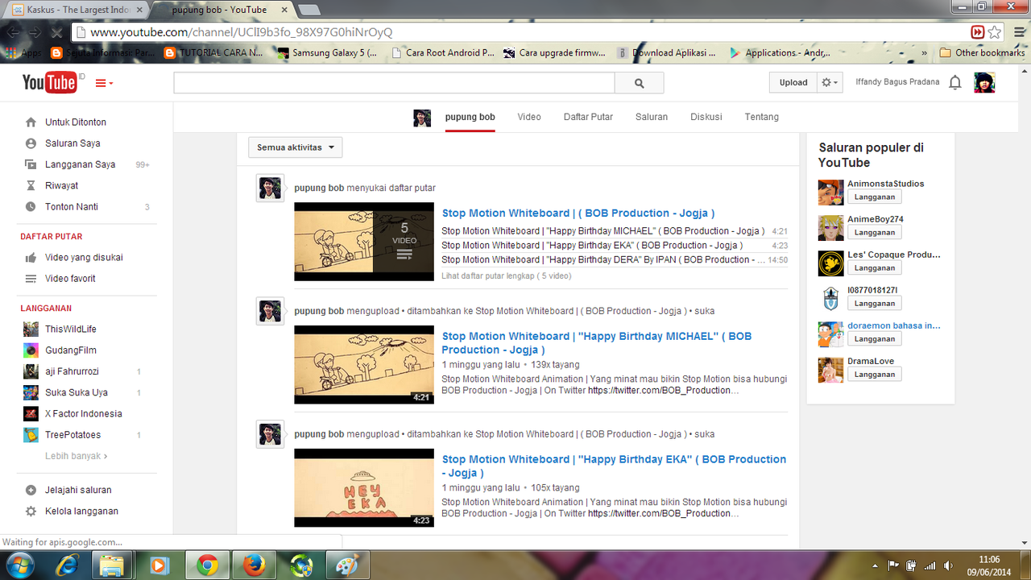
Task: Click the YouTube logo
Action: pyautogui.click(x=49, y=82)
